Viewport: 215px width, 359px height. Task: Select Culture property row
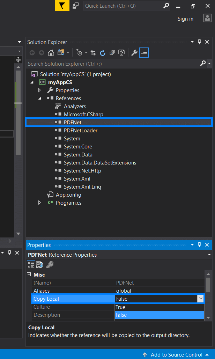point(73,307)
